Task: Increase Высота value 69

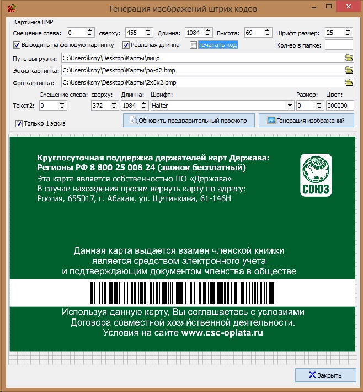Action: click(x=267, y=30)
